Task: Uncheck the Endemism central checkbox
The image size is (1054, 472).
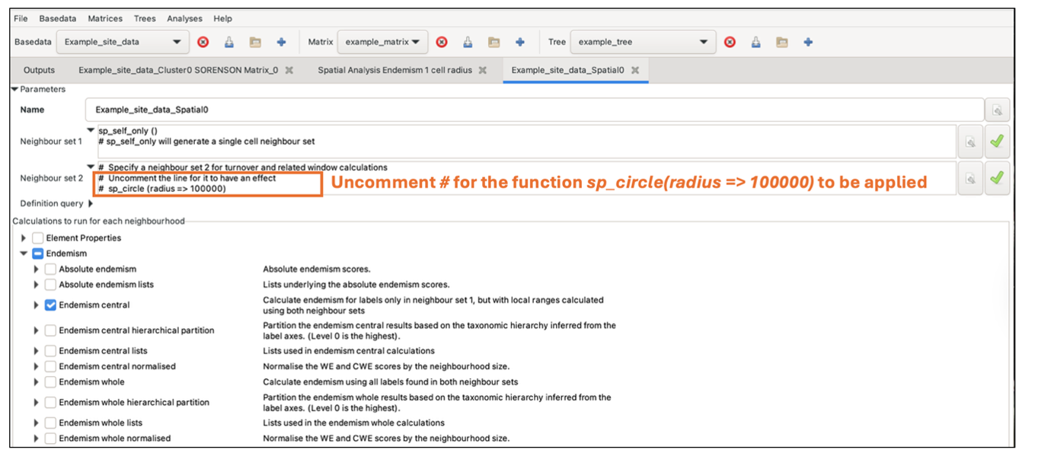Action: tap(50, 305)
